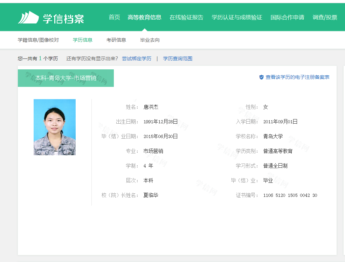Open 在线验证报告 in the top navigation
The image size is (345, 262).
[x=186, y=17]
